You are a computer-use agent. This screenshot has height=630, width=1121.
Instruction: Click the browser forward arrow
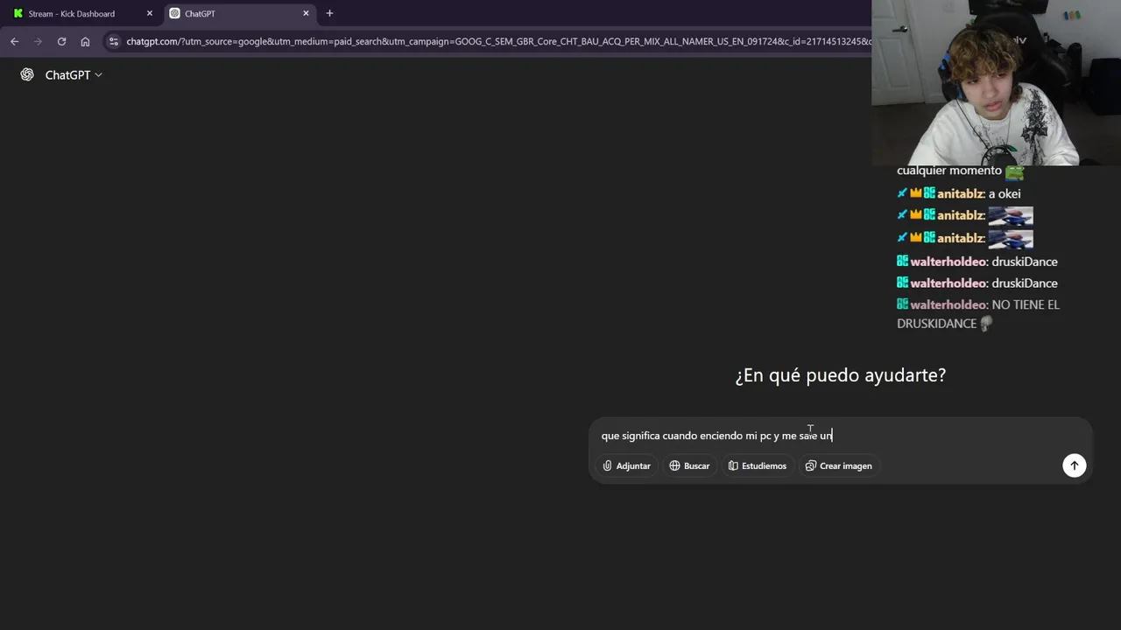38,41
